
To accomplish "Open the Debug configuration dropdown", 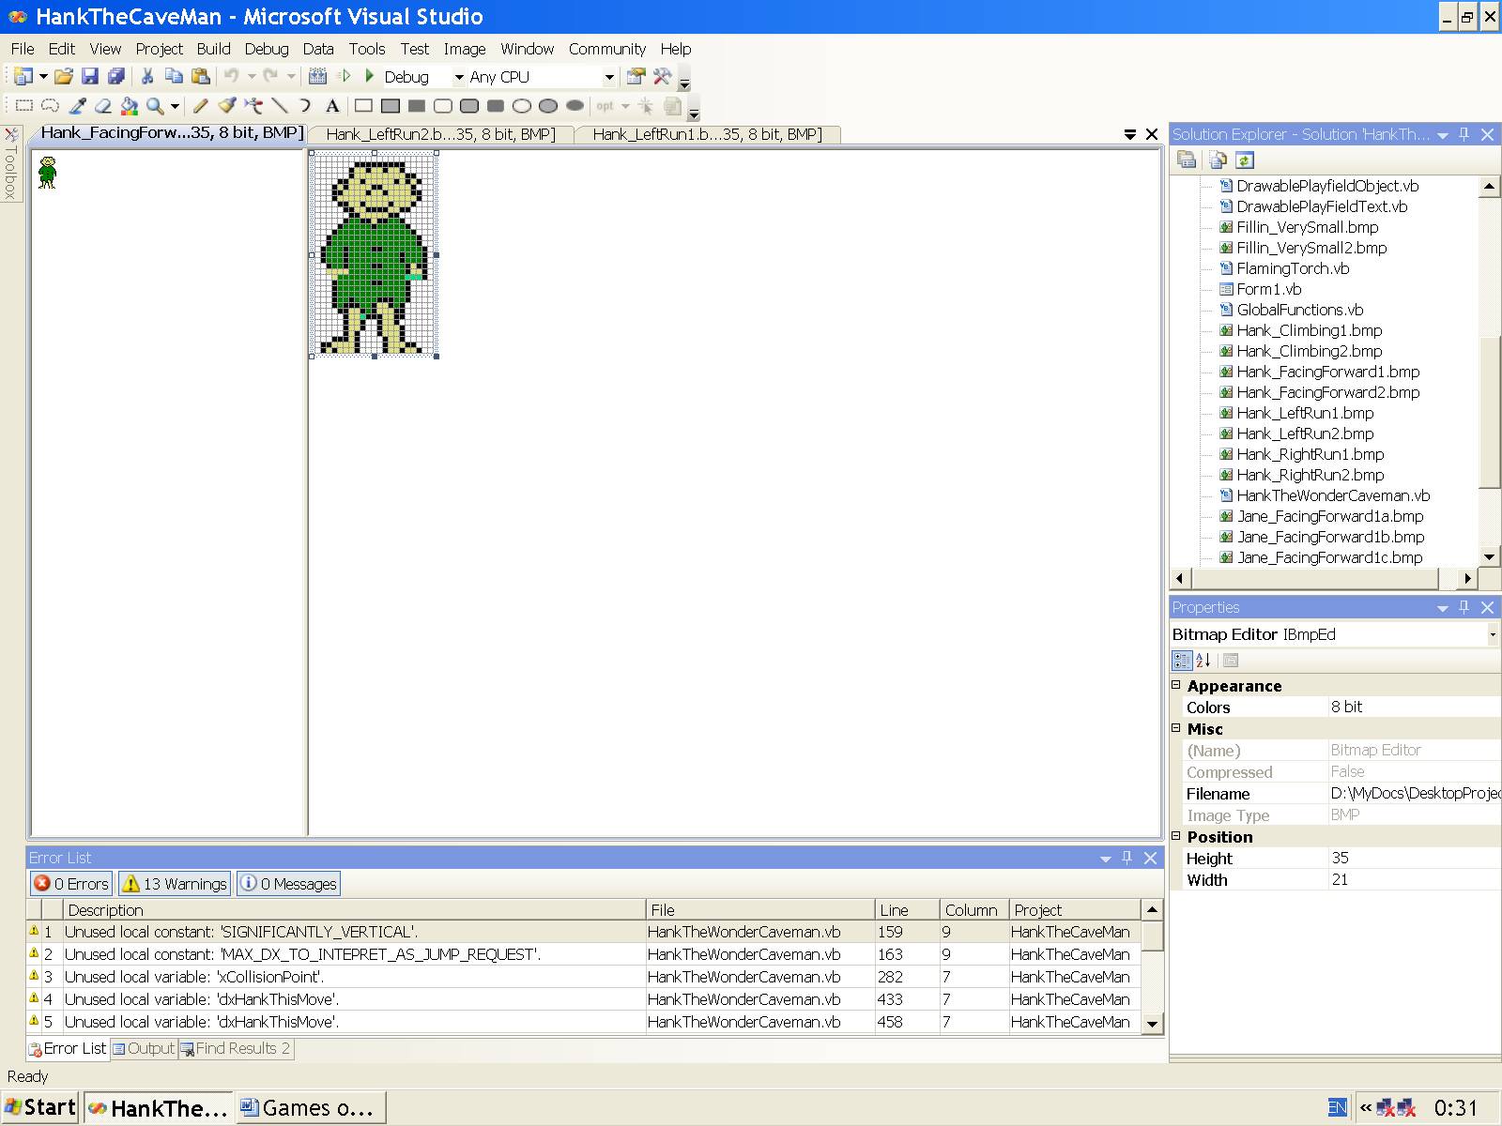I will (458, 77).
